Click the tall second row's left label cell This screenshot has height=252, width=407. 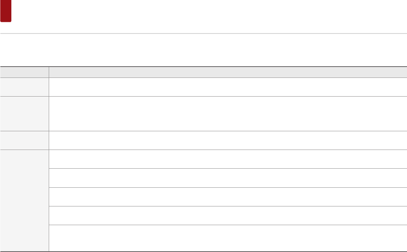[x=25, y=113]
